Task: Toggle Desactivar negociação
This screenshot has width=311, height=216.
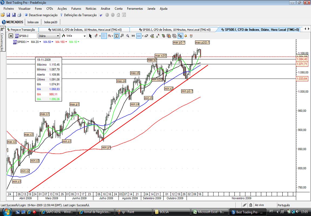Action: pyautogui.click(x=41, y=15)
